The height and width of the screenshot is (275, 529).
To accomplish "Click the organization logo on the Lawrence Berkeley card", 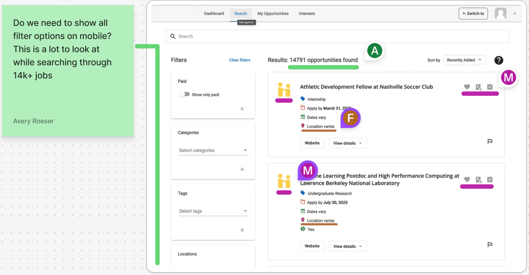I will pos(284,181).
